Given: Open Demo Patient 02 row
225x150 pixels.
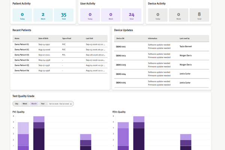Looking at the screenshot, I should pyautogui.click(x=60, y=49).
